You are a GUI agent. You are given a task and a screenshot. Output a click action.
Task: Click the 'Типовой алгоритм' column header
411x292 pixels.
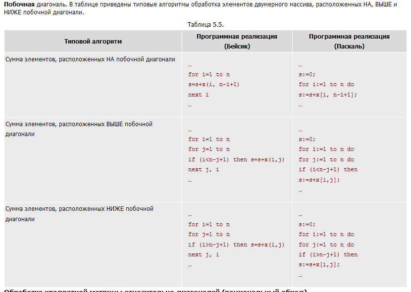click(x=93, y=42)
